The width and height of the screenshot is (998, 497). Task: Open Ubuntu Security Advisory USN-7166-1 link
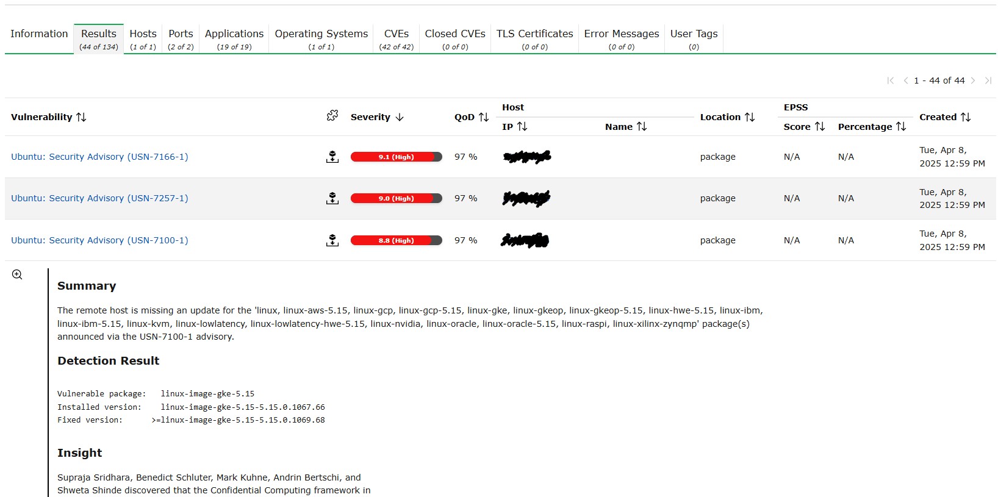coord(99,157)
